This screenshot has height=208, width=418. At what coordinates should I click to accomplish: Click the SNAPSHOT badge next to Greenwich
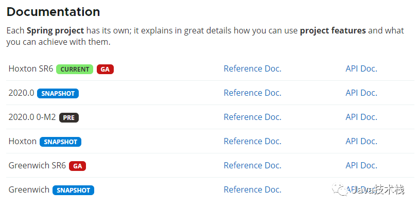tap(73, 190)
